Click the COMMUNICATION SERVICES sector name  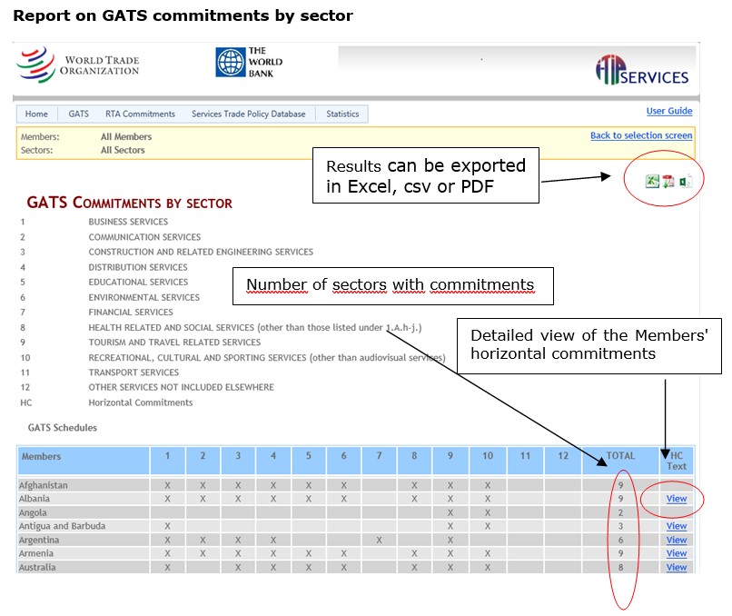(144, 237)
